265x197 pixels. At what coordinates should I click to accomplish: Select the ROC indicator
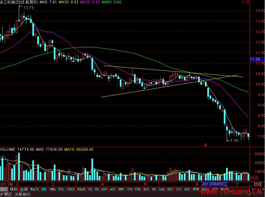click(x=187, y=189)
